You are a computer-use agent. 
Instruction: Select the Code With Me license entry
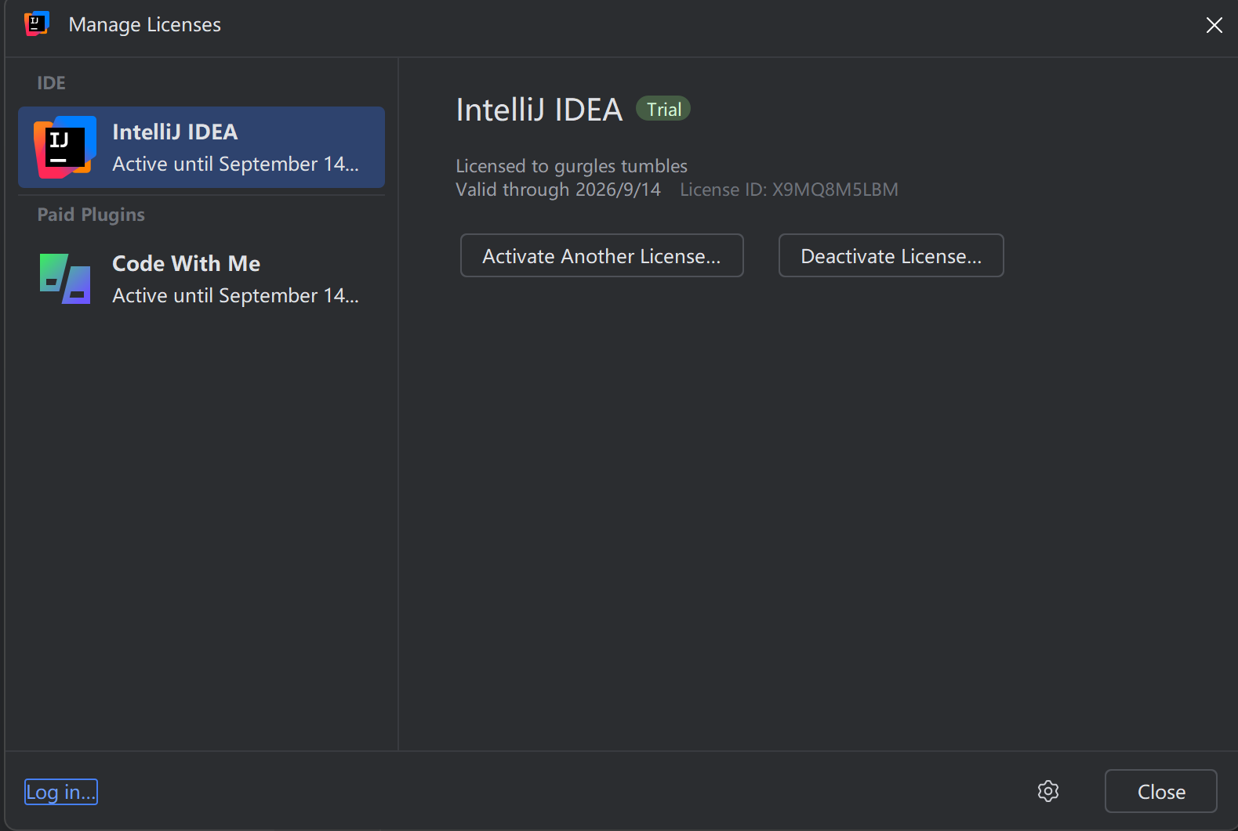point(201,279)
